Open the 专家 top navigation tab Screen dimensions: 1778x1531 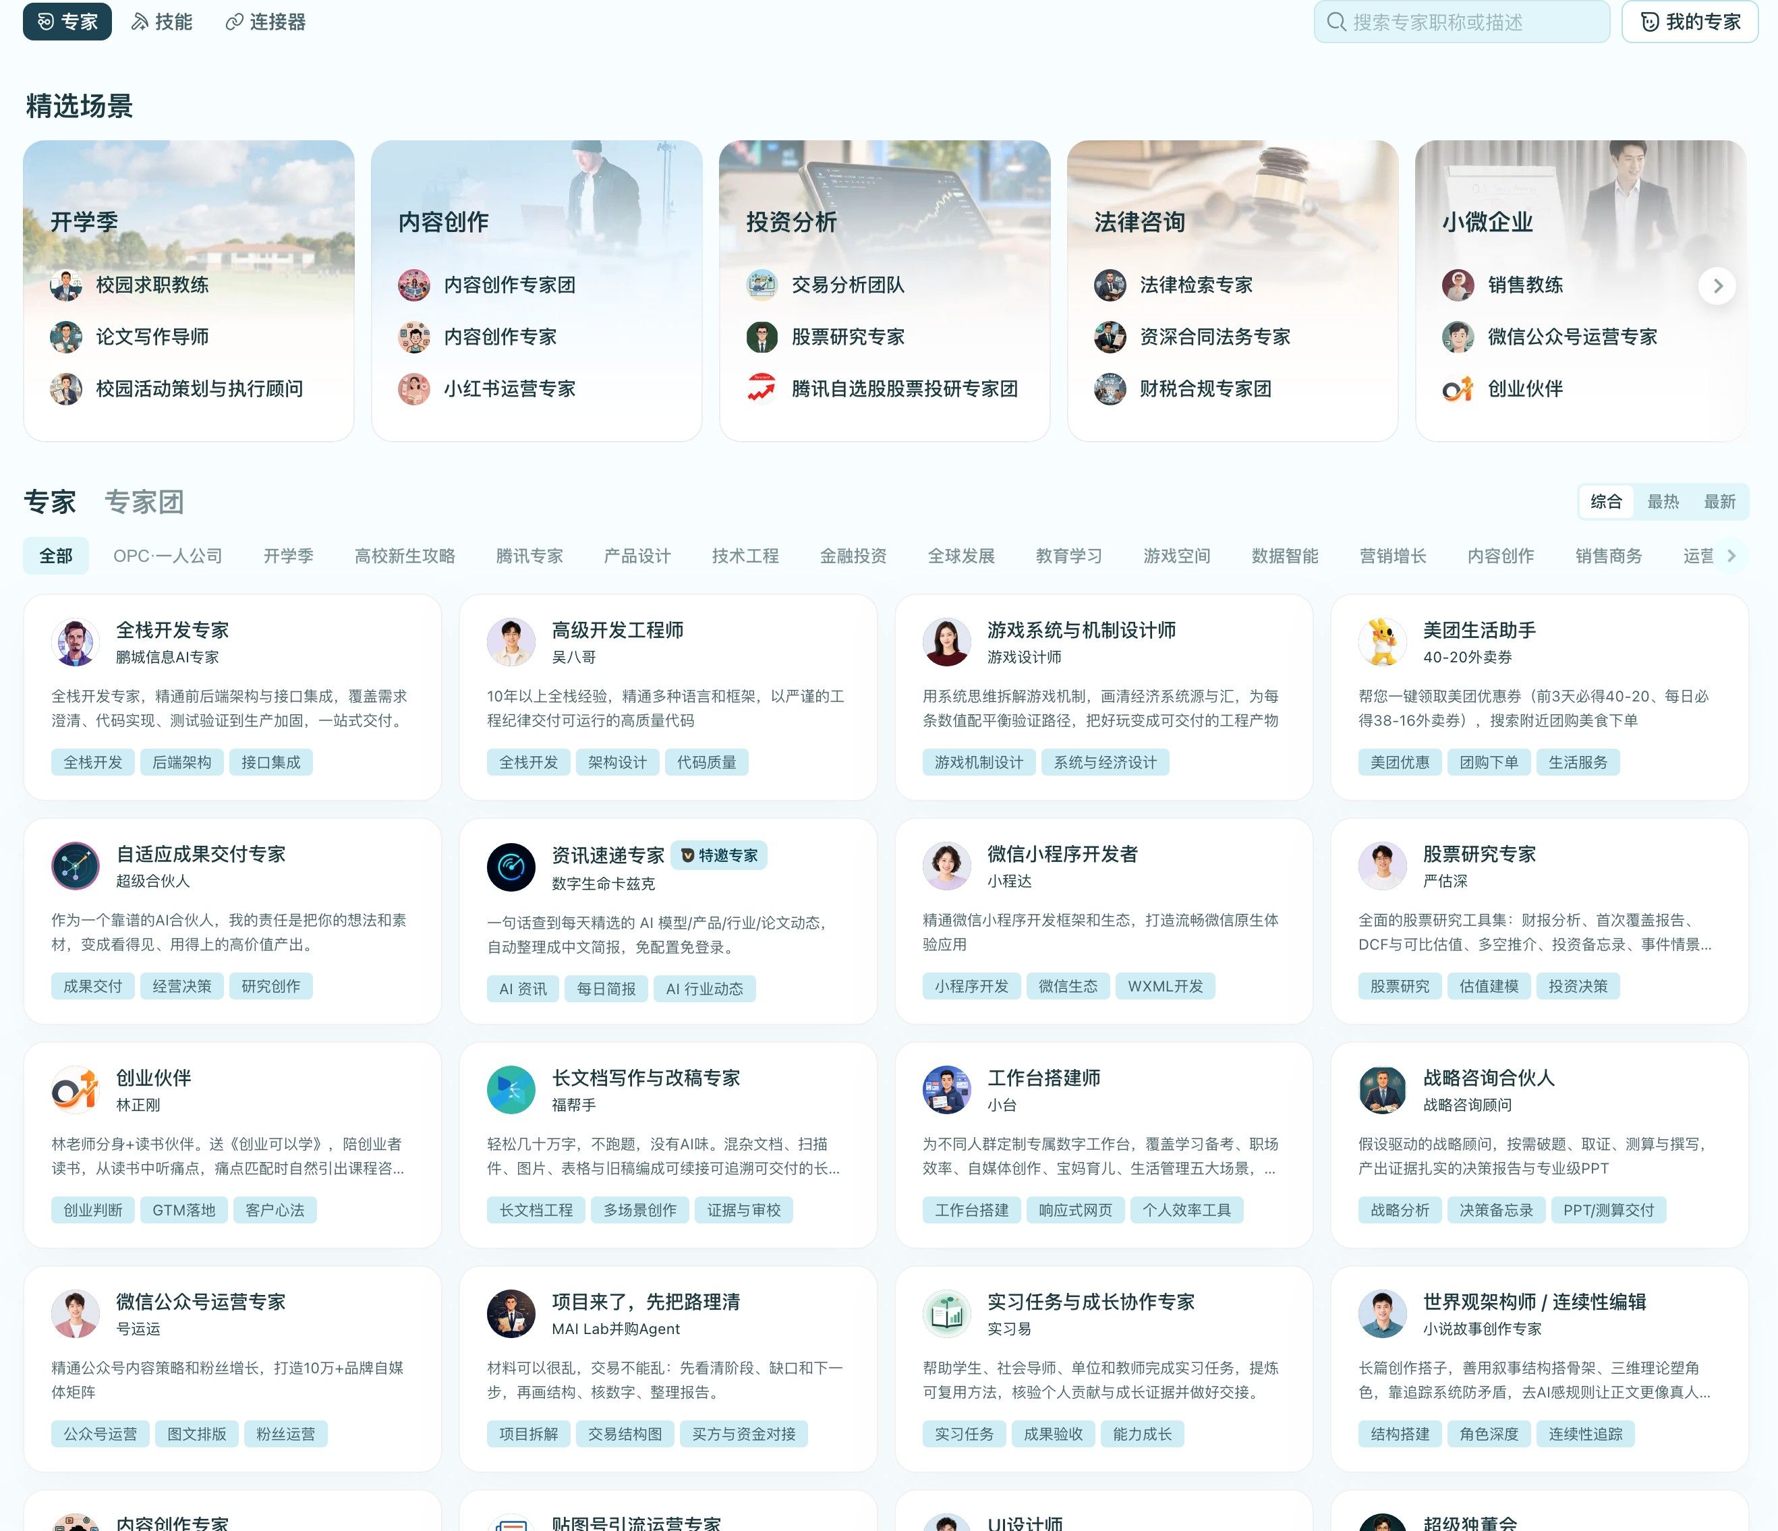67,22
